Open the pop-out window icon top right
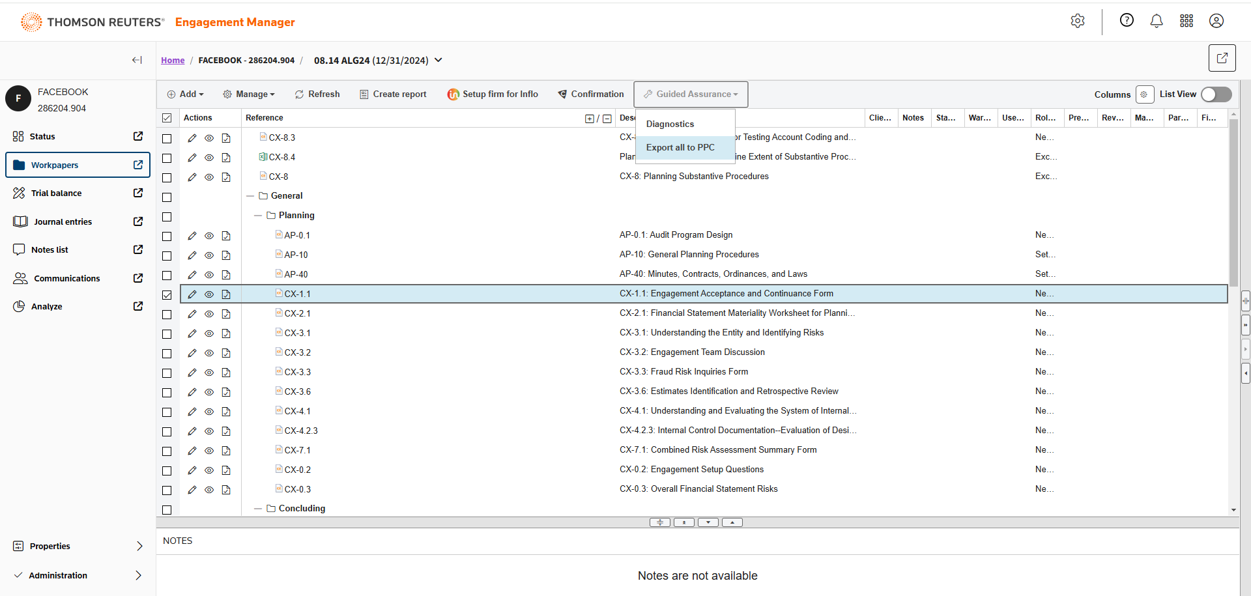Screen dimensions: 1251x596 point(1222,58)
